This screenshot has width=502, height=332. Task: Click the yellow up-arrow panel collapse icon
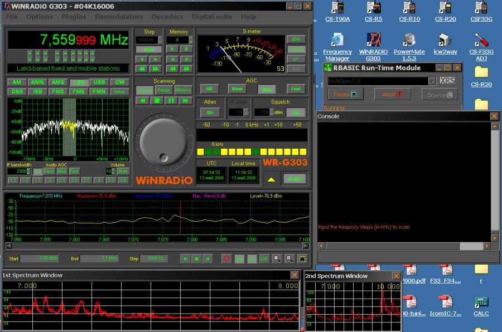coord(271,179)
